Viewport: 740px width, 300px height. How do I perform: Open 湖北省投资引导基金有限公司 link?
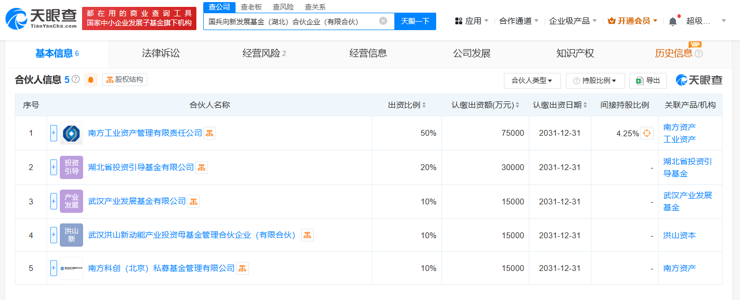pyautogui.click(x=141, y=167)
